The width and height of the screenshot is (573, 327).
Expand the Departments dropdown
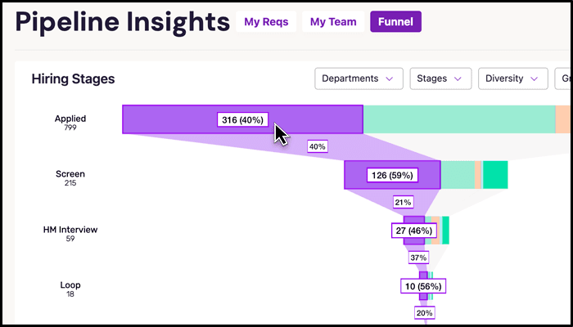(x=358, y=78)
